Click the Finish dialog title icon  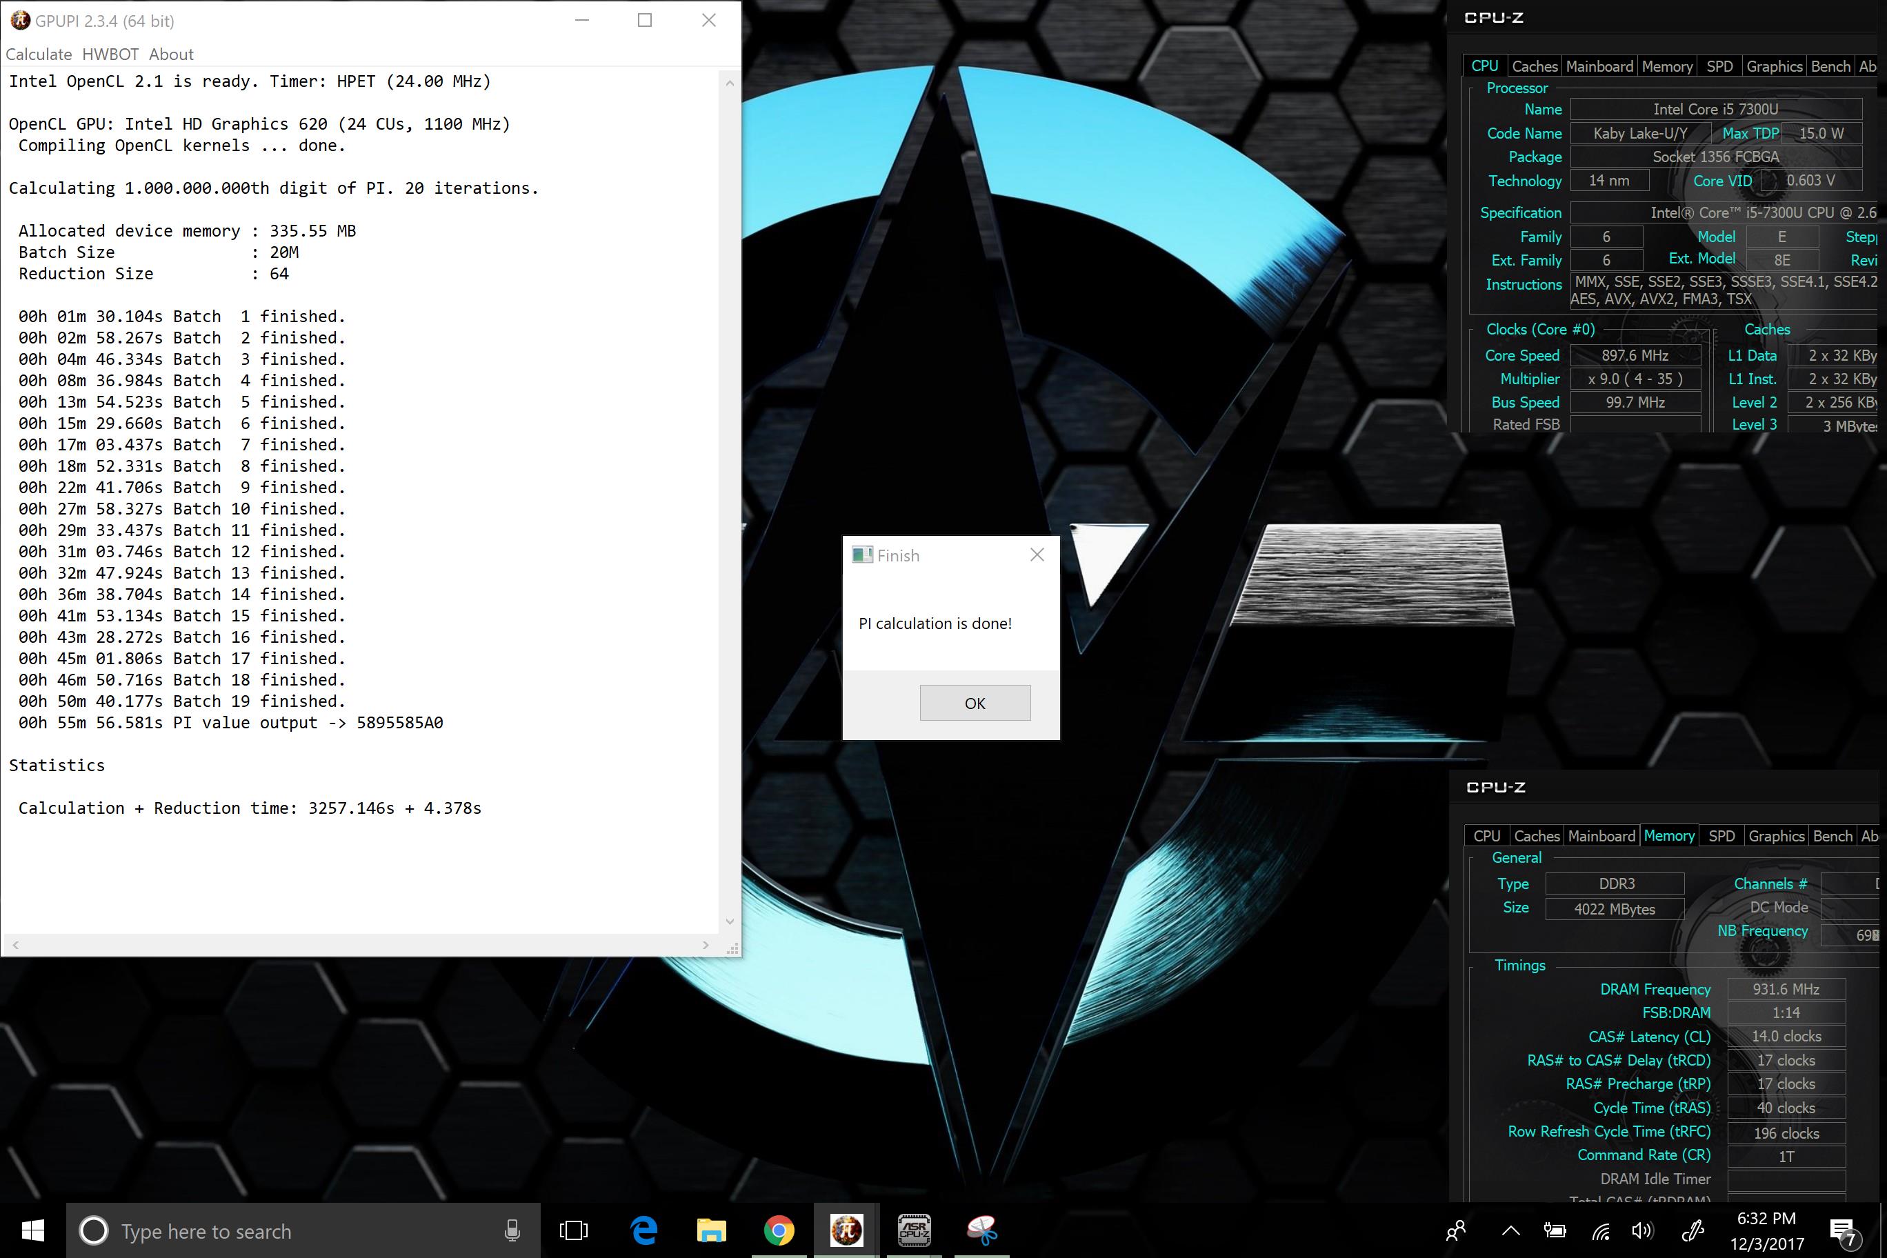[861, 555]
